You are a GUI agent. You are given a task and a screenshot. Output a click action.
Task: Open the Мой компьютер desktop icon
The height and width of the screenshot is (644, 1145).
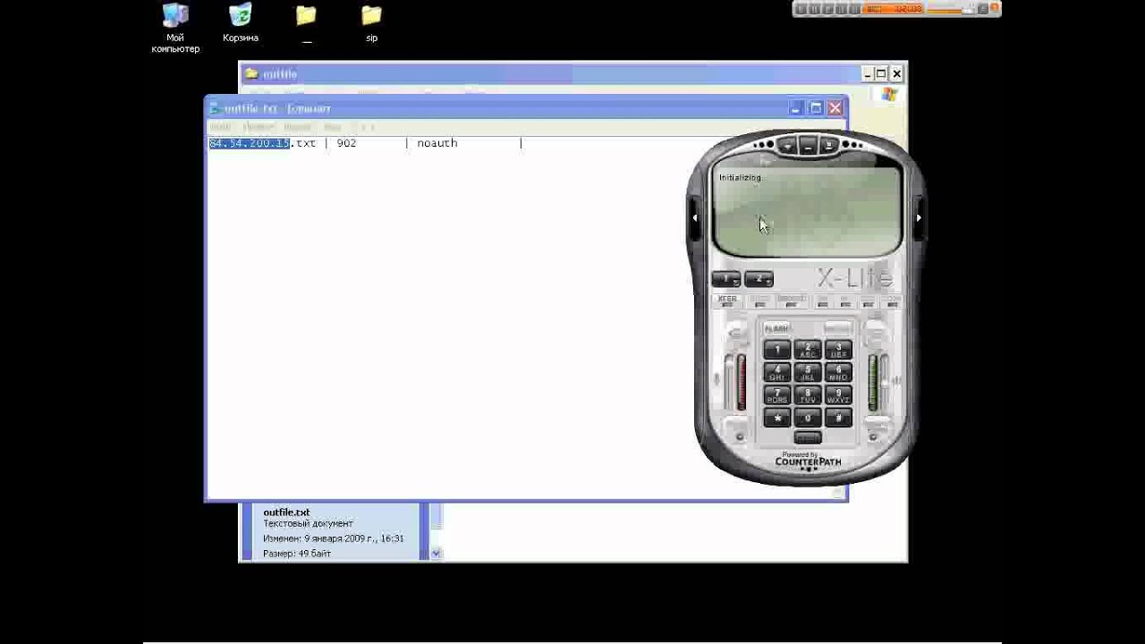(x=175, y=29)
